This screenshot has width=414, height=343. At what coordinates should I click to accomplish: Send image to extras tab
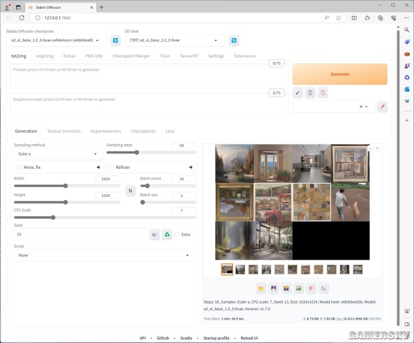click(324, 288)
